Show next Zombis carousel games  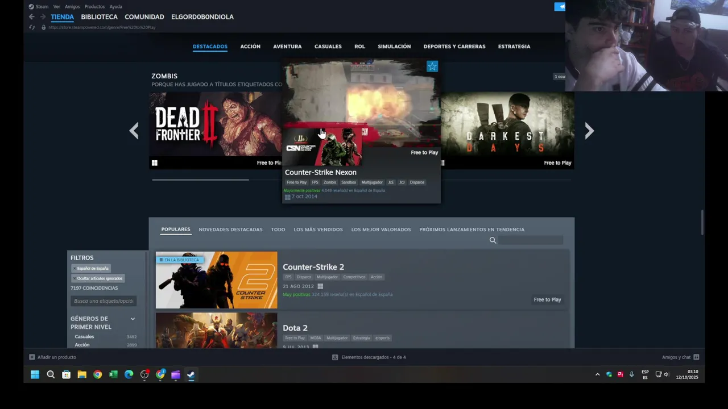tap(589, 131)
